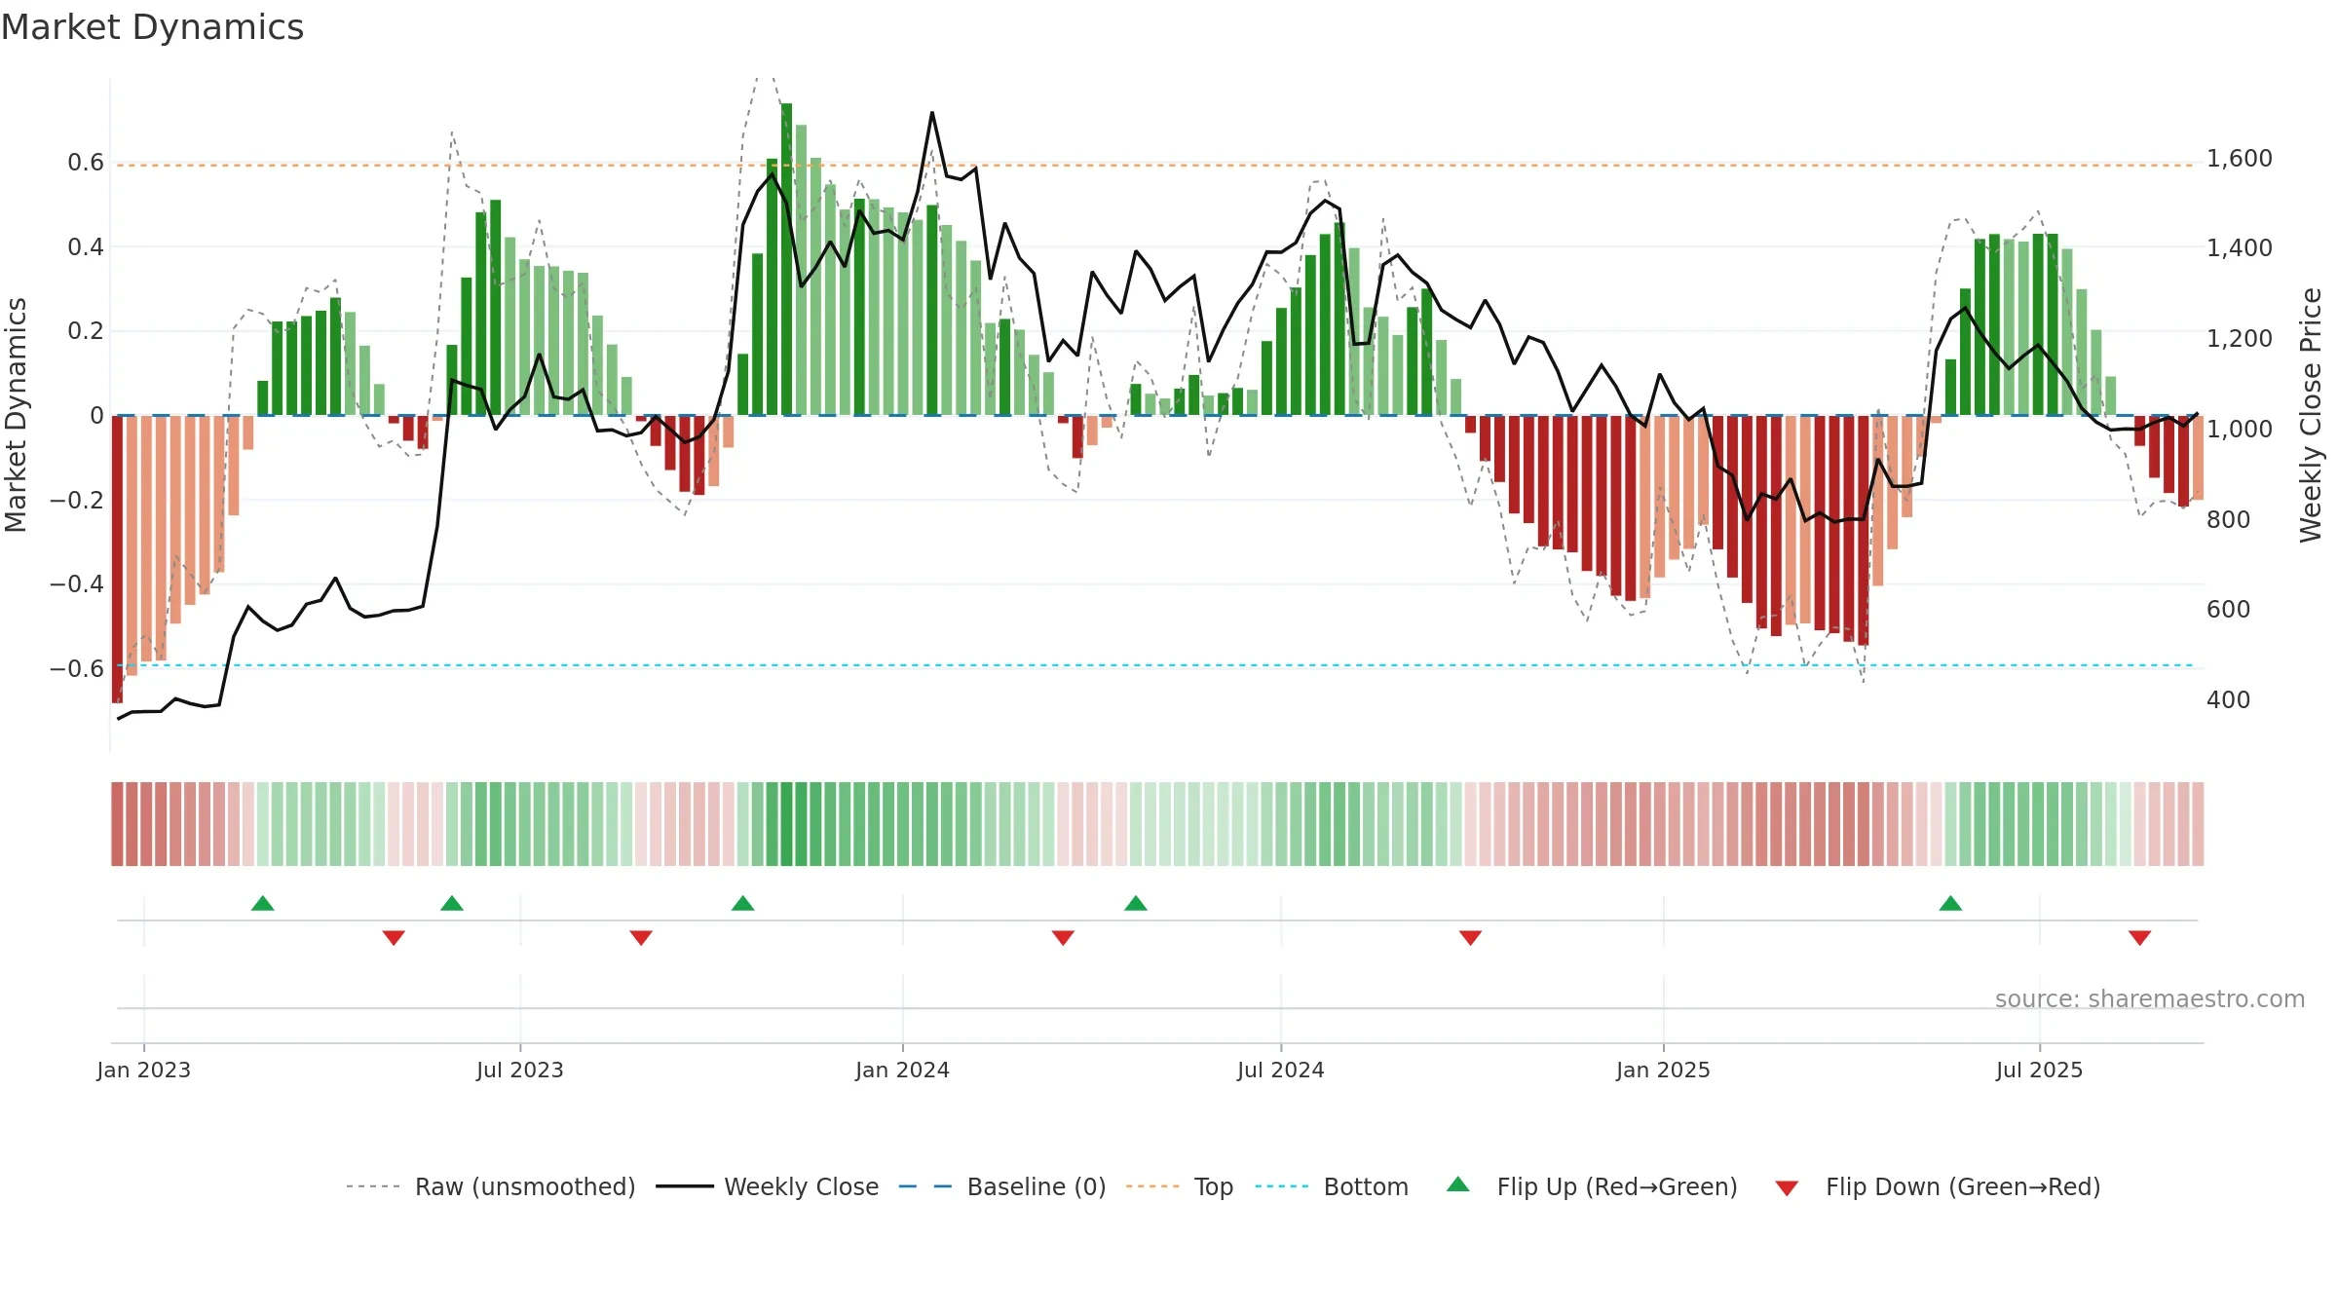Click the 0.4 tick on the left axis
The image size is (2338, 1315).
tap(86, 246)
